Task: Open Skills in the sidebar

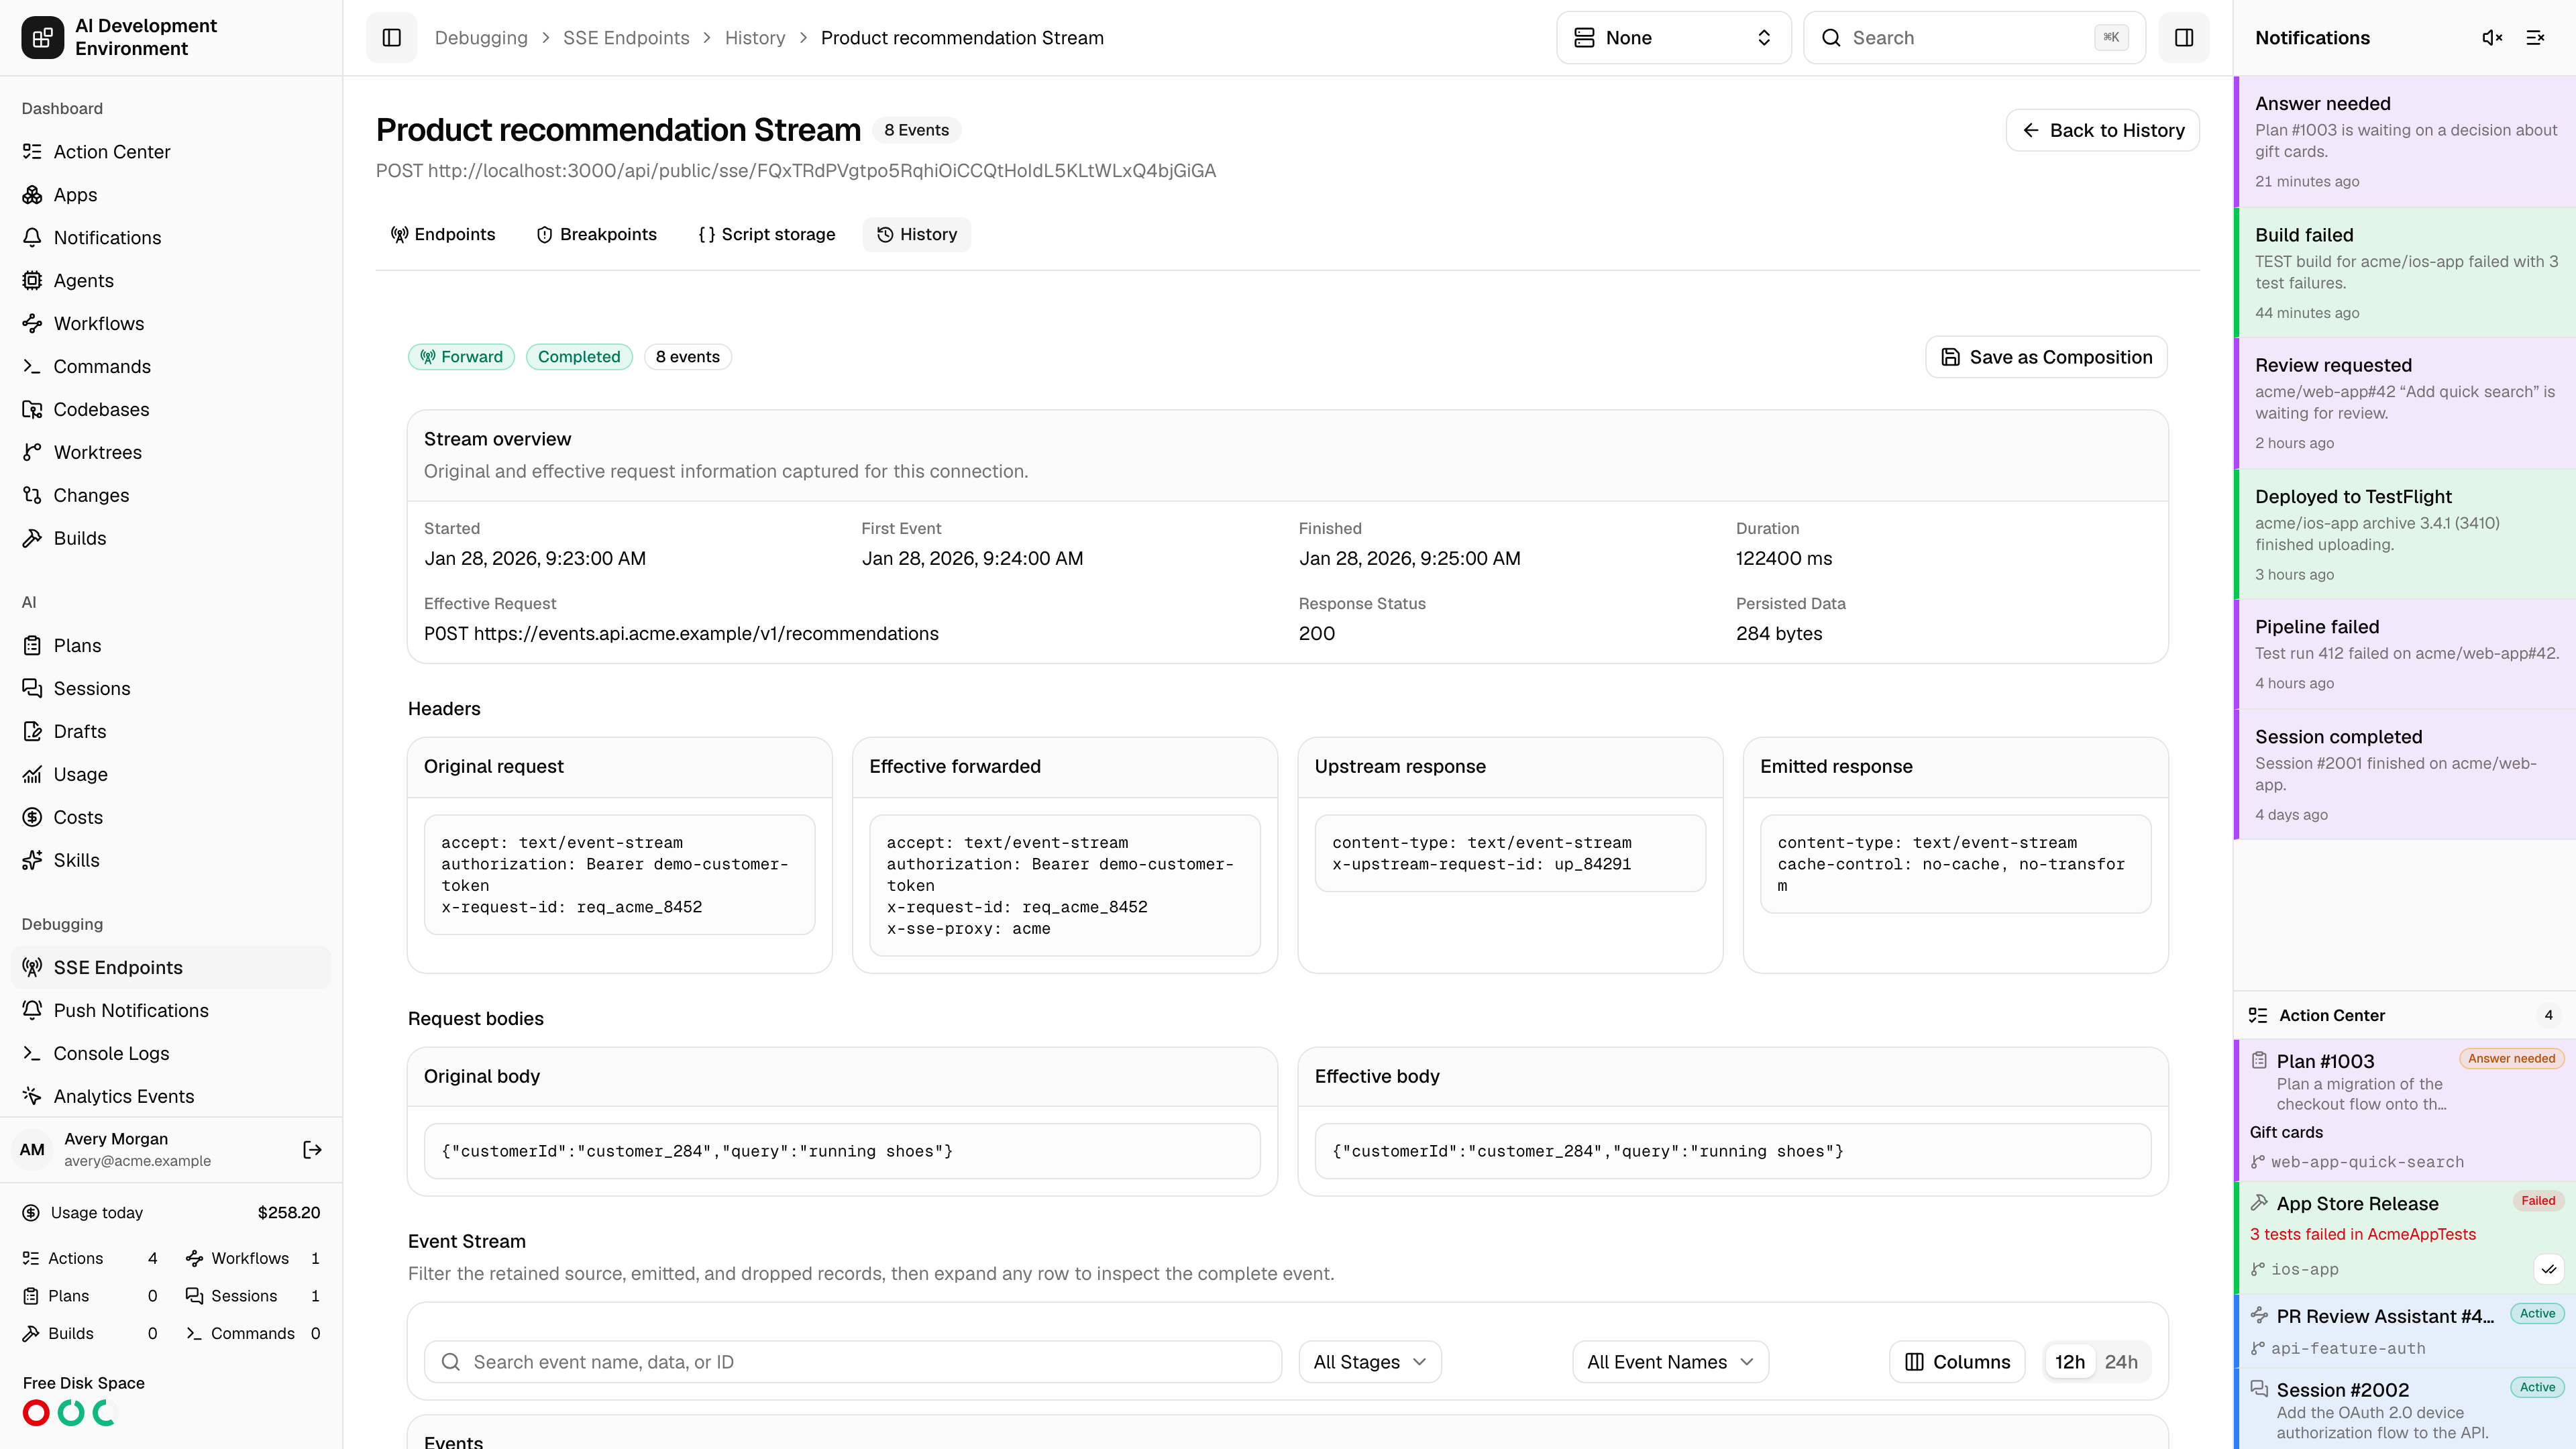Action: [171, 861]
